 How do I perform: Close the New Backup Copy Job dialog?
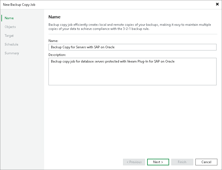coord(217,4)
